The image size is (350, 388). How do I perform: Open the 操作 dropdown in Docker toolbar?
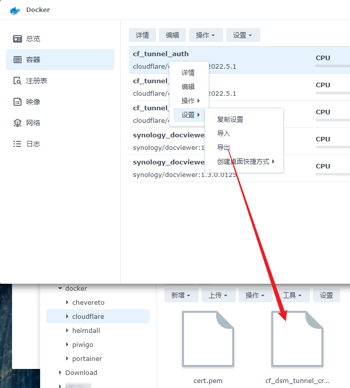click(206, 35)
